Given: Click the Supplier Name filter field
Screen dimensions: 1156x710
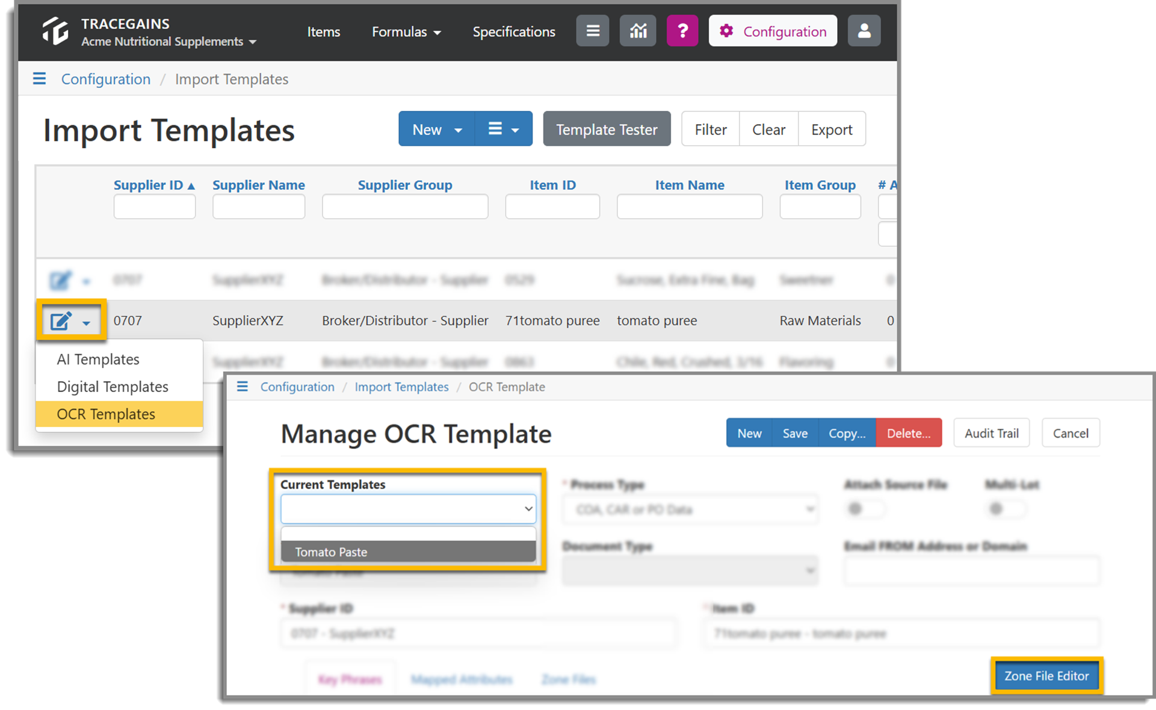Looking at the screenshot, I should 259,207.
